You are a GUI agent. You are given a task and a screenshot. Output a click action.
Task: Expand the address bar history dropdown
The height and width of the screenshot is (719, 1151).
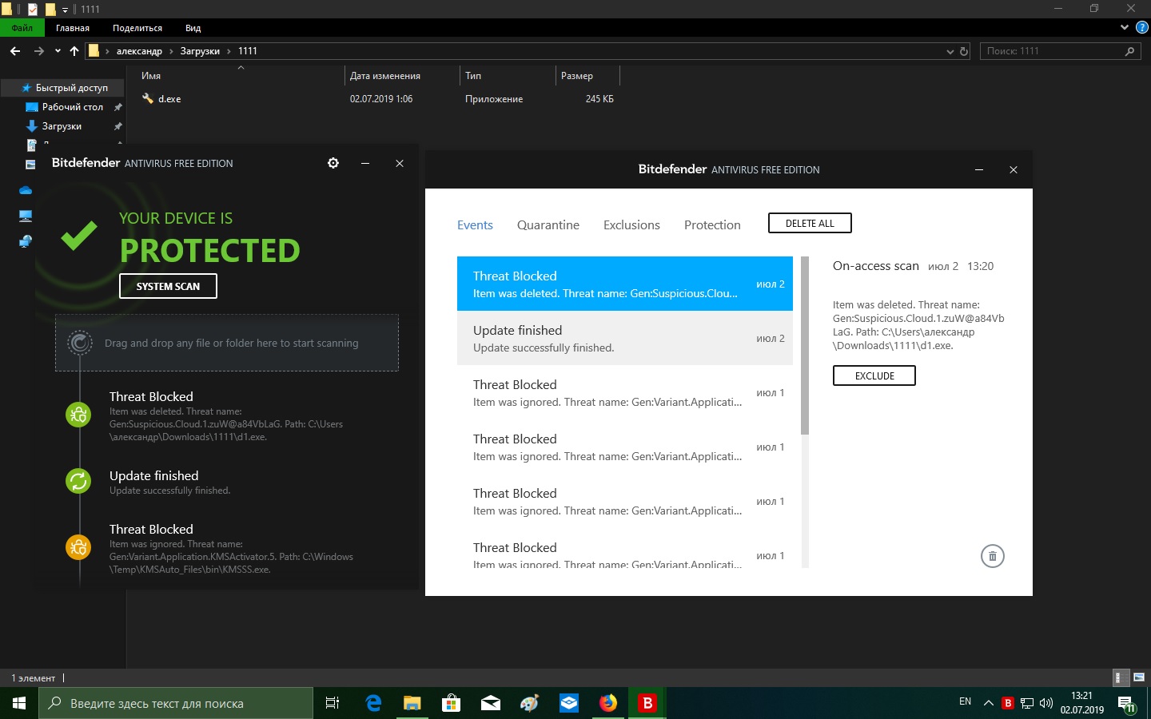(950, 51)
